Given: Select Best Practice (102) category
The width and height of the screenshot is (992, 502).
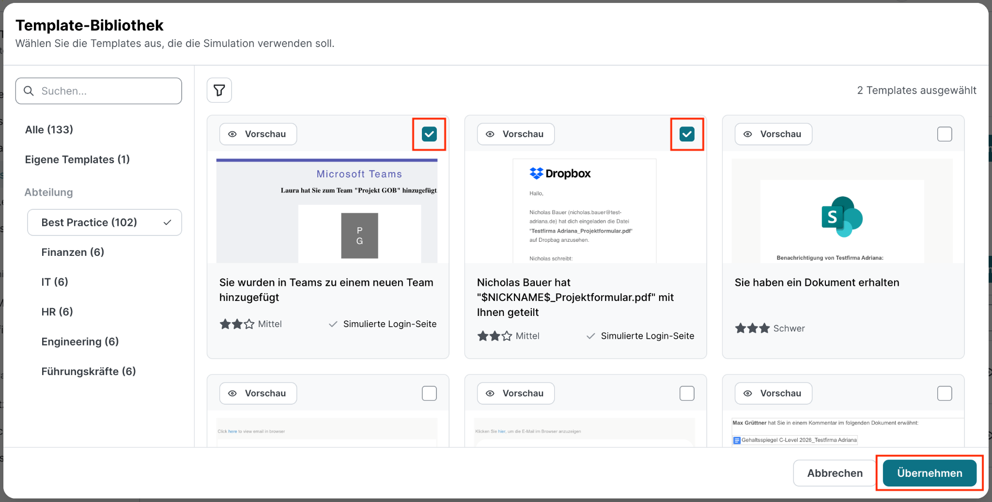Looking at the screenshot, I should pos(105,222).
